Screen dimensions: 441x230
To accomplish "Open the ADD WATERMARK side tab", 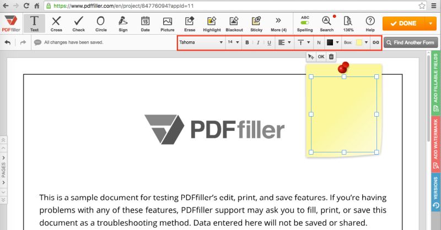I will [435, 144].
